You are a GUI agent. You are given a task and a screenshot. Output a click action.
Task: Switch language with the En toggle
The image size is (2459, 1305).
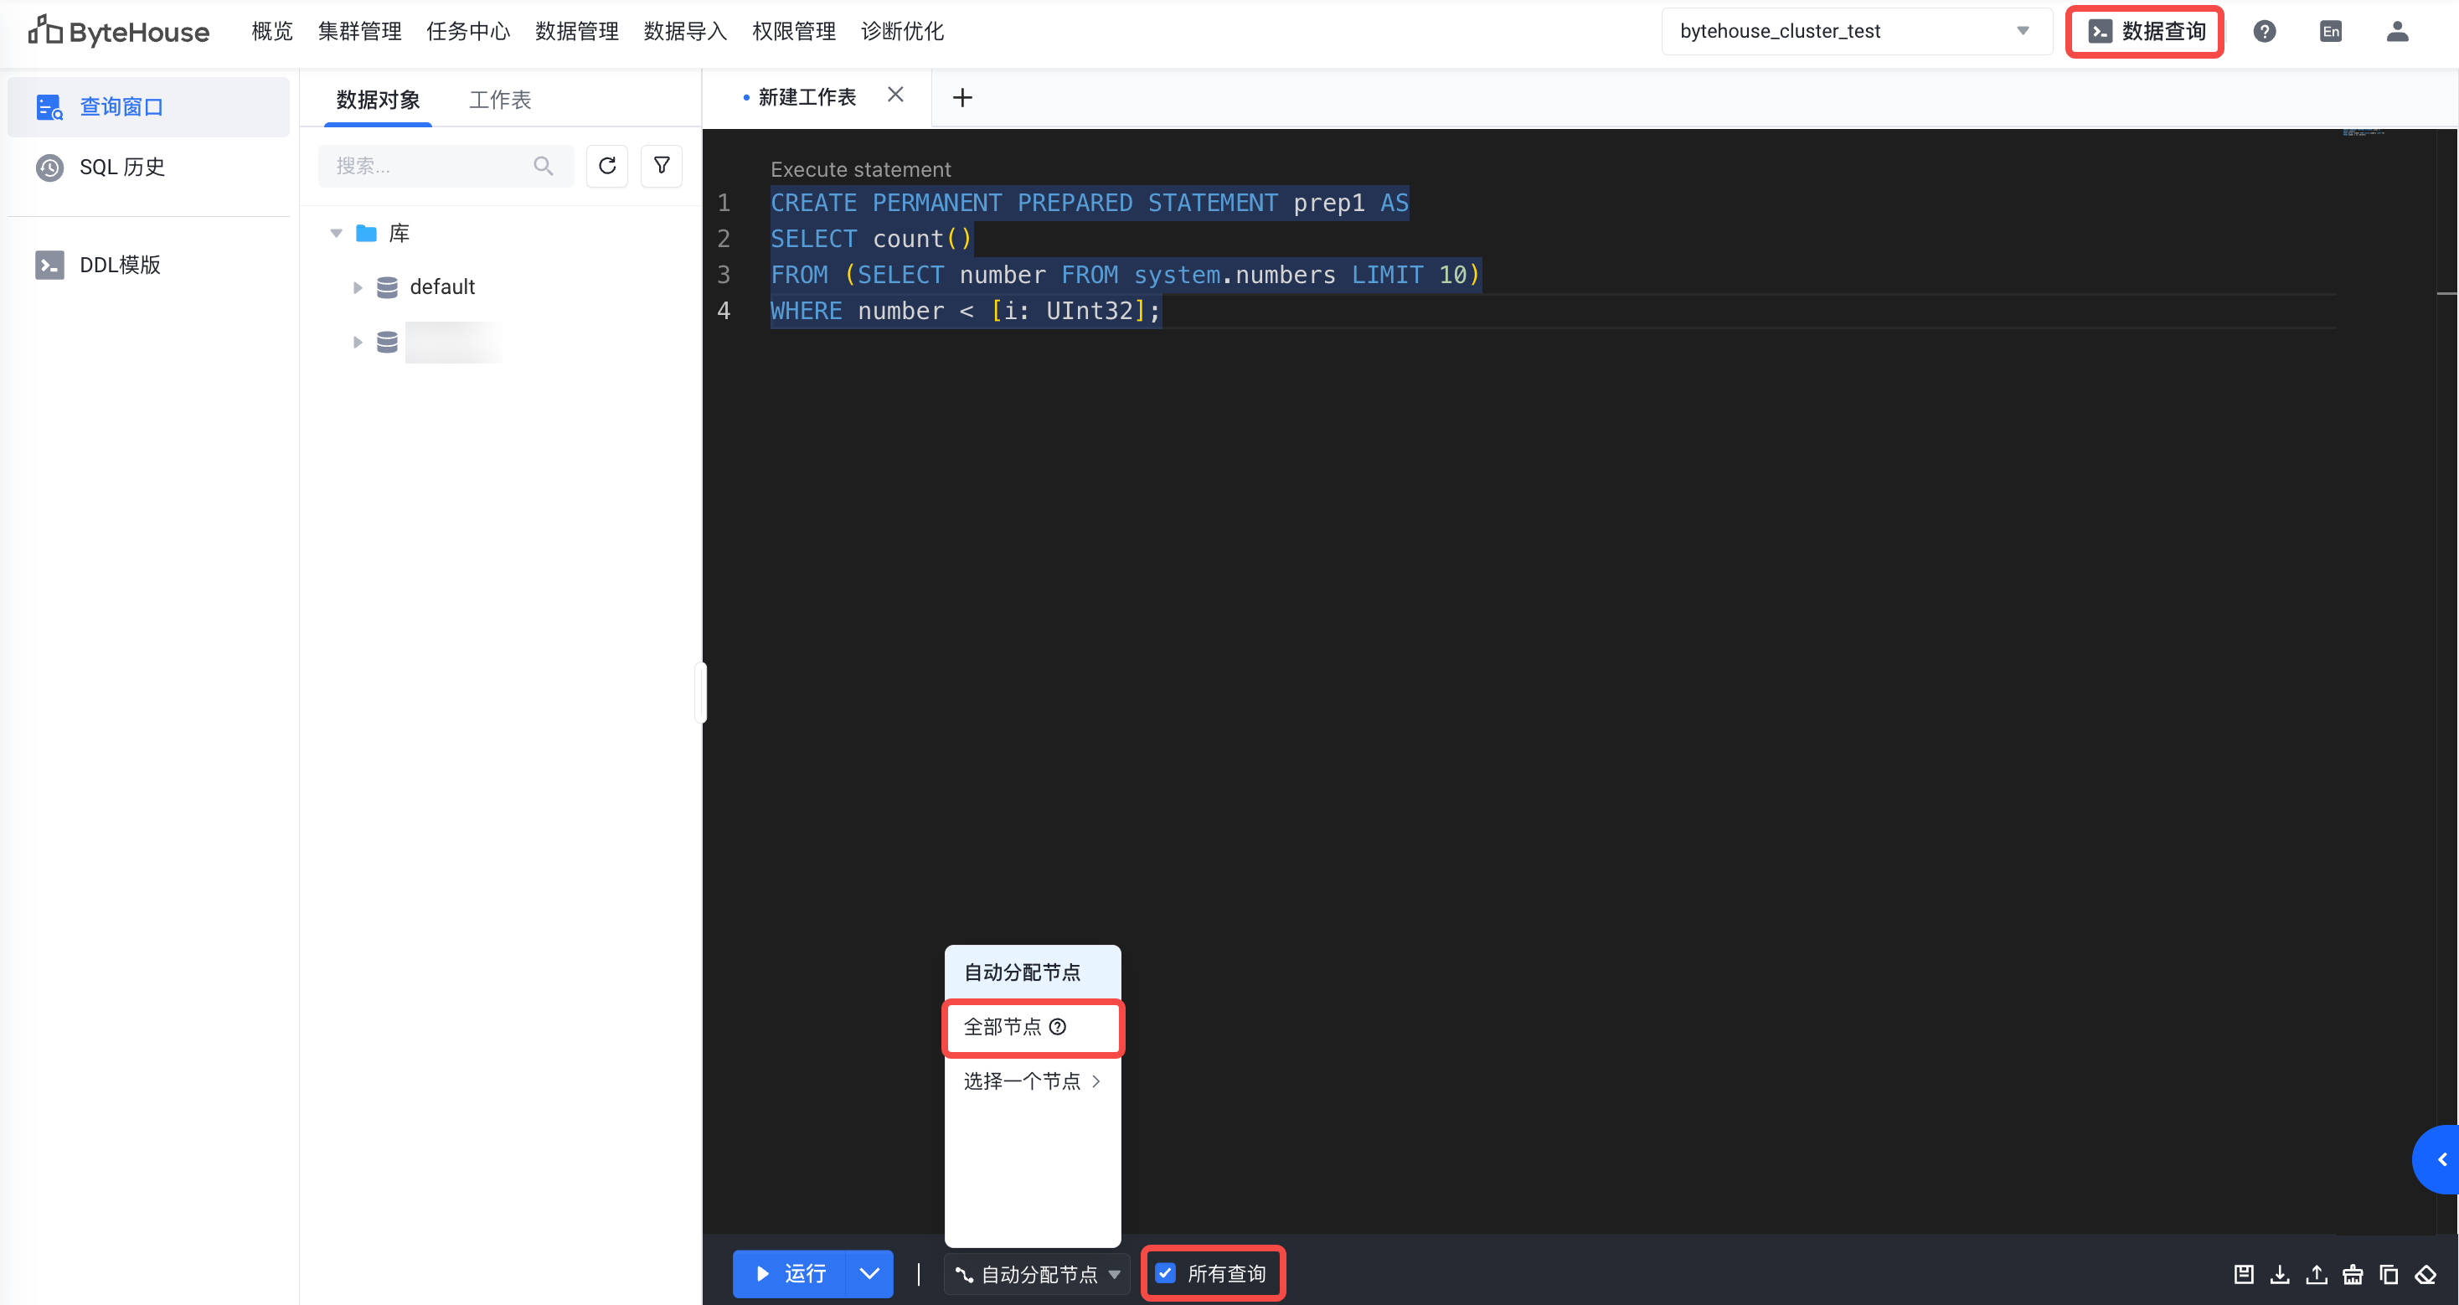(2330, 32)
